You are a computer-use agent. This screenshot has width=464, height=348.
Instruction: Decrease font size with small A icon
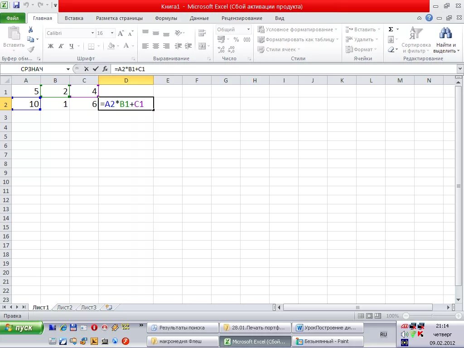pyautogui.click(x=130, y=33)
